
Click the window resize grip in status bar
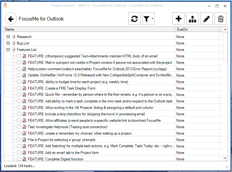pyautogui.click(x=226, y=167)
